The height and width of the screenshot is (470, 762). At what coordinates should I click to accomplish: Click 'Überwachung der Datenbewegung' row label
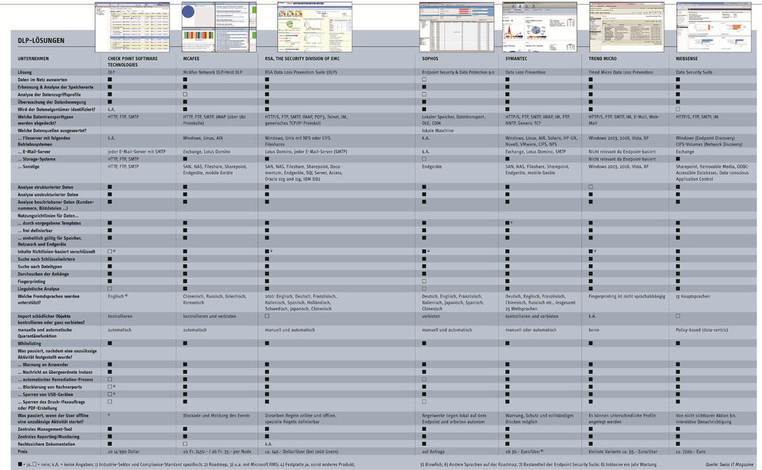[x=51, y=102]
